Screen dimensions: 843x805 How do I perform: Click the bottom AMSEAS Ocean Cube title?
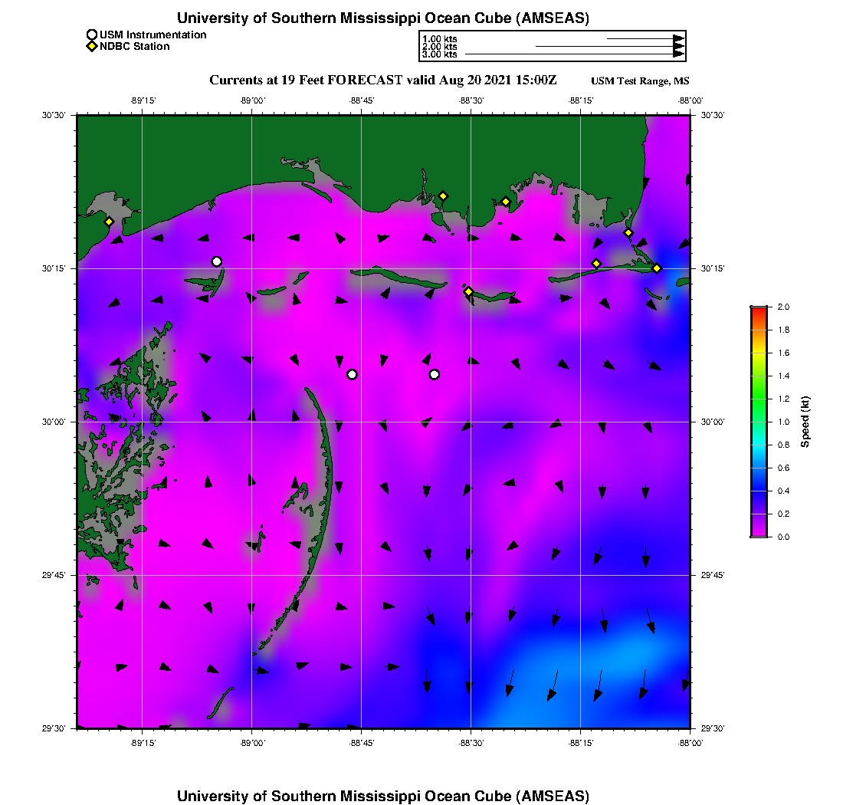tap(383, 796)
